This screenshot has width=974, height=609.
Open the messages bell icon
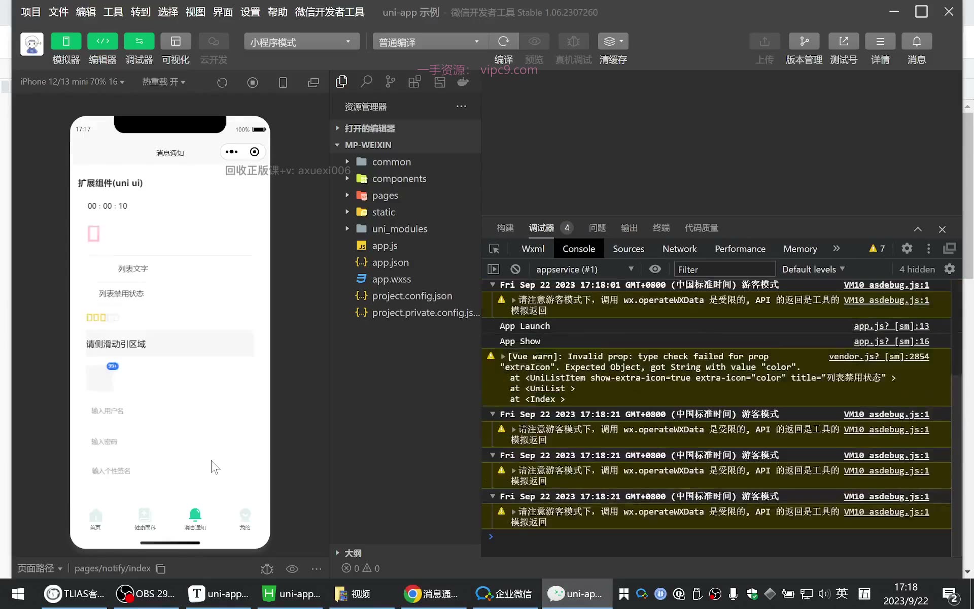pos(917,41)
